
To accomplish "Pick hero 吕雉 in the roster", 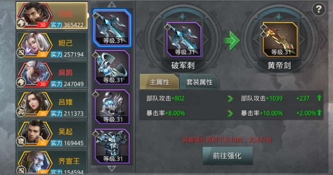I will [x=52, y=104].
